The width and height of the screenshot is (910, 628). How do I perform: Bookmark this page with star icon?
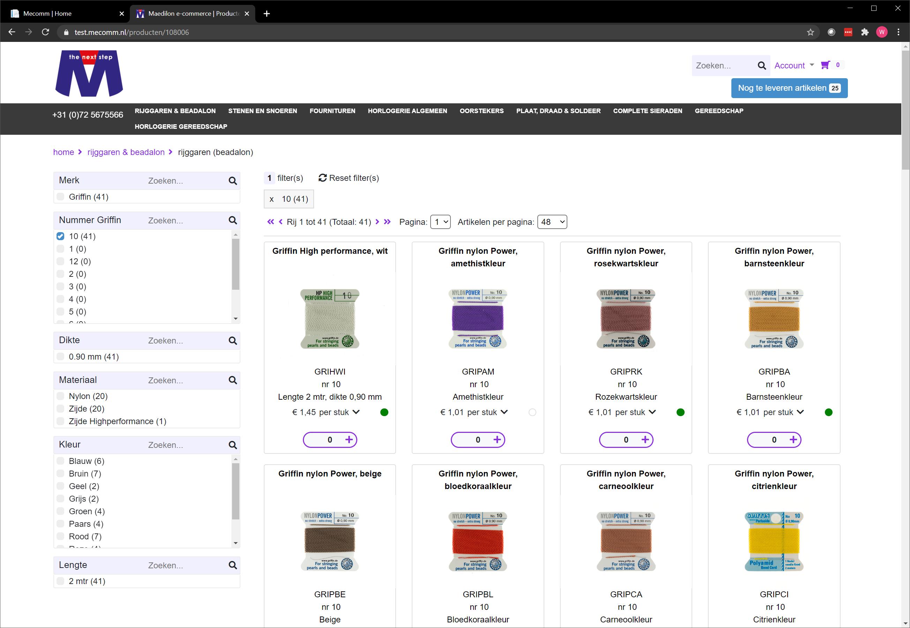tap(810, 32)
